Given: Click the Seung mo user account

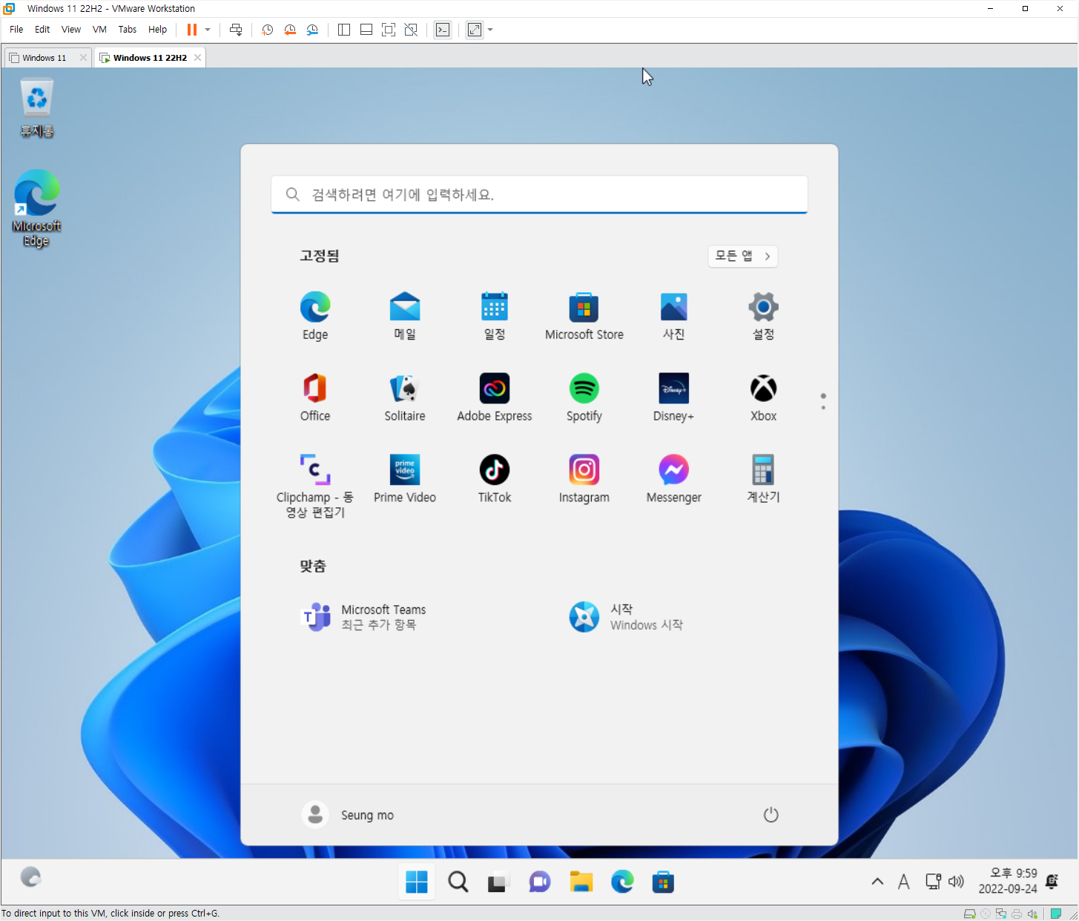Looking at the screenshot, I should tap(349, 815).
